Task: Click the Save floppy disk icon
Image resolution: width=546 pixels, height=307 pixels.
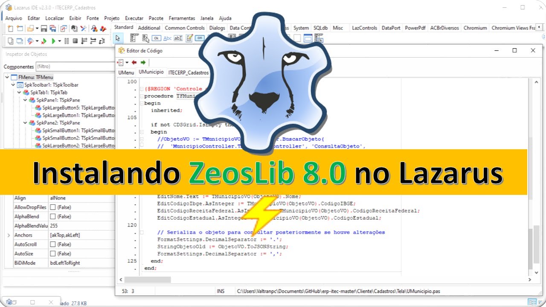Action: point(44,29)
